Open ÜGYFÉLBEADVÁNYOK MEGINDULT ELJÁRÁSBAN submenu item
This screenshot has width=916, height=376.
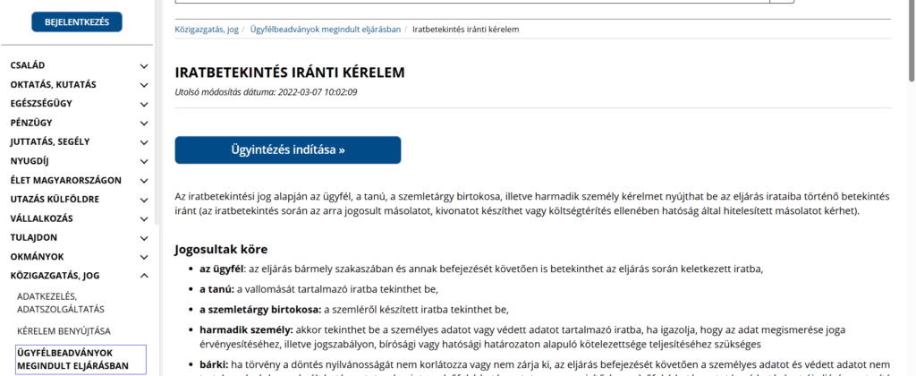81,360
